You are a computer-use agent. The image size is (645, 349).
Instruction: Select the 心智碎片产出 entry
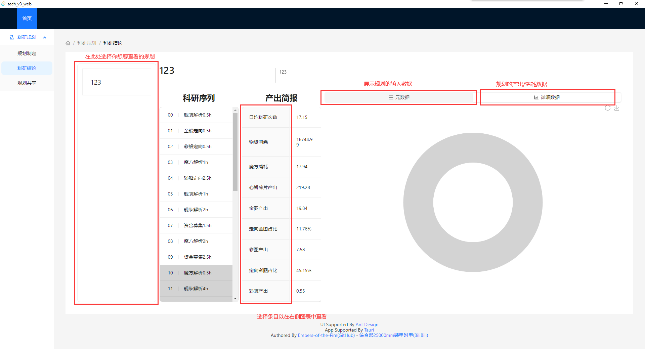coord(266,187)
